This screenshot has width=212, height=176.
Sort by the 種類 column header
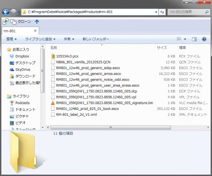click(x=182, y=47)
